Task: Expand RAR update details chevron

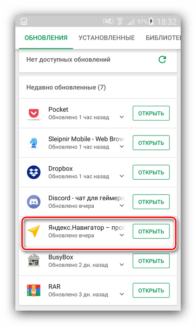Action: (122, 294)
